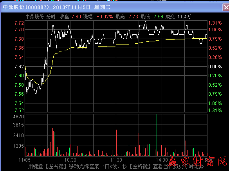Screen dimensions: 229x171
Task: Click the window title 中鼎股份(000887)
Action: (x=26, y=7)
